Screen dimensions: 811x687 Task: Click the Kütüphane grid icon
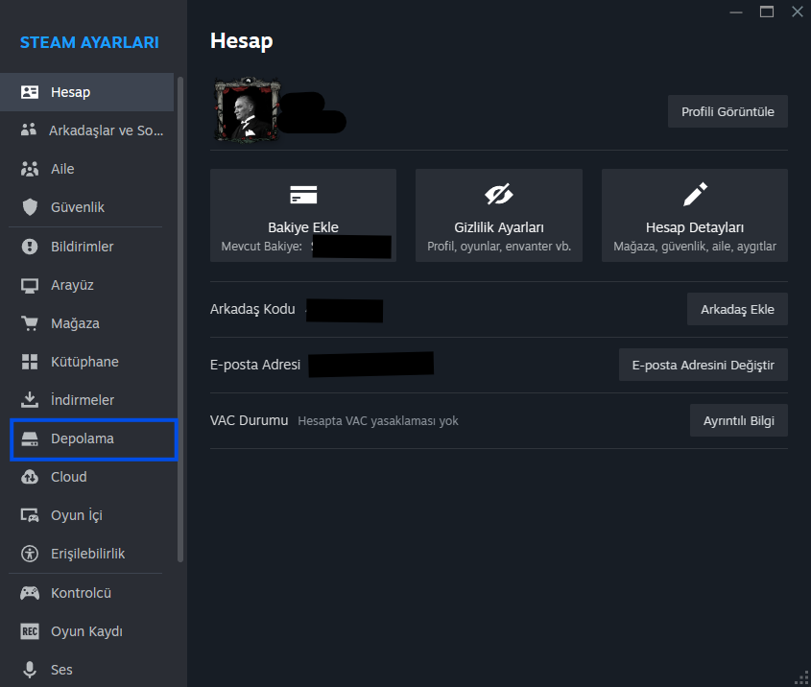coord(30,362)
